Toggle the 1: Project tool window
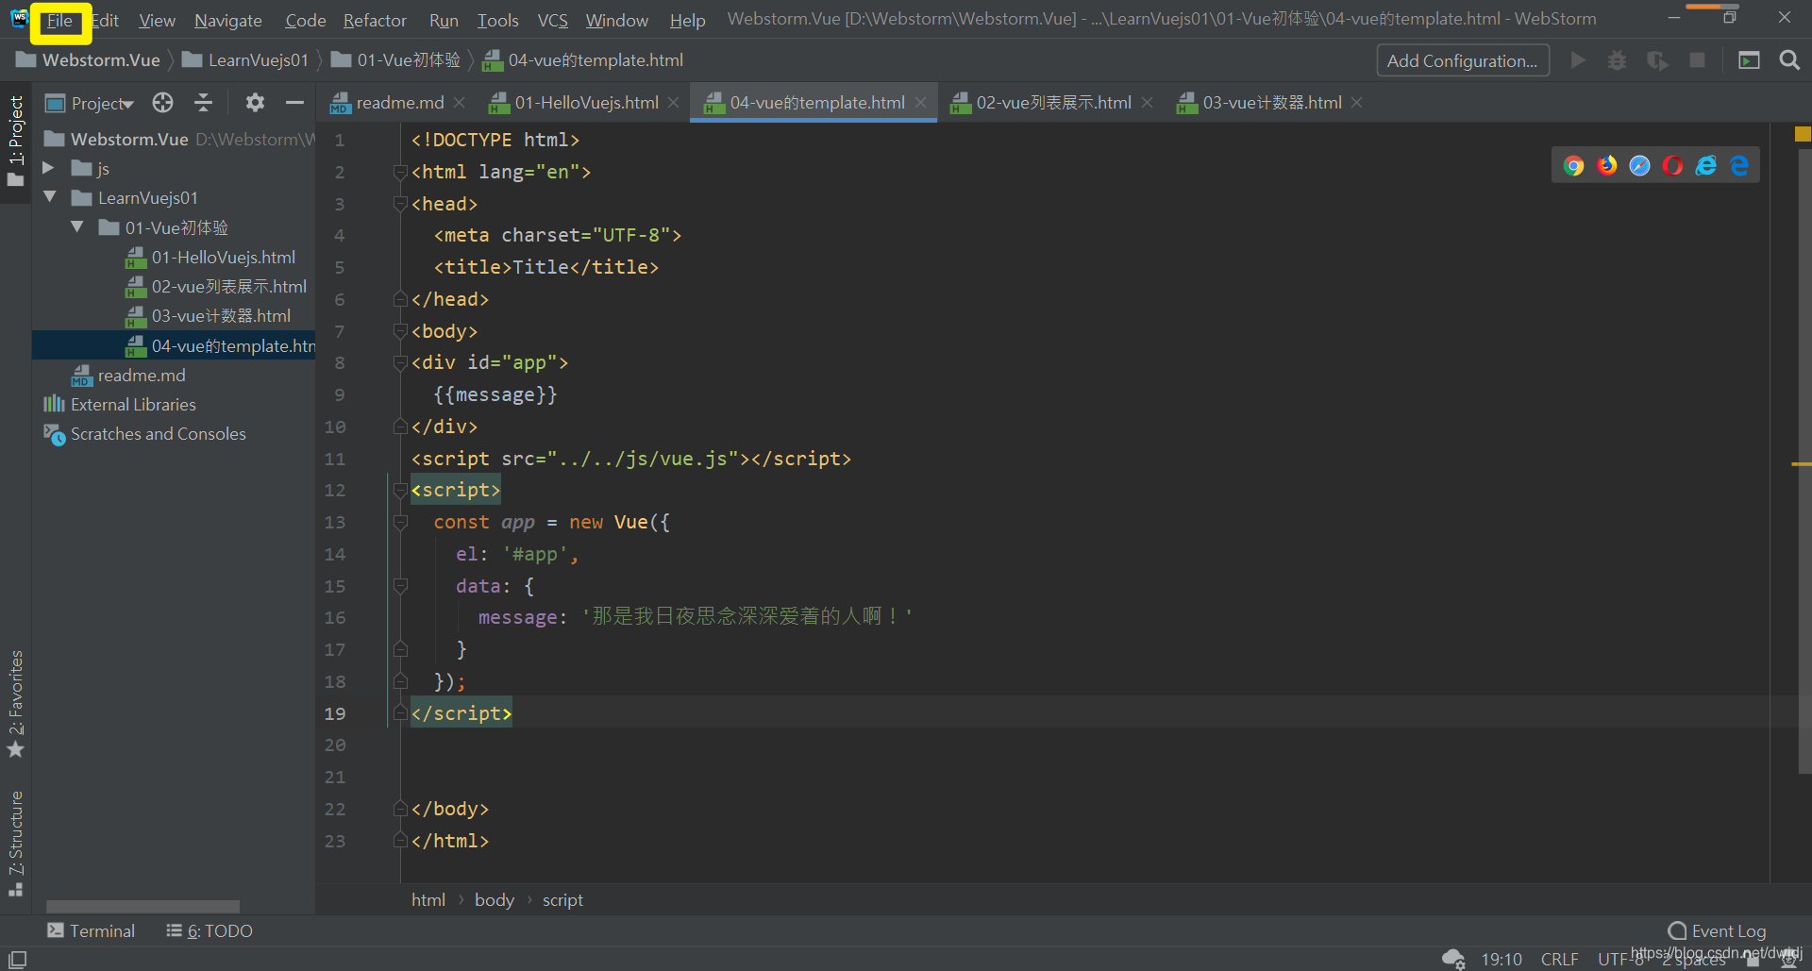The height and width of the screenshot is (971, 1812). (16, 142)
